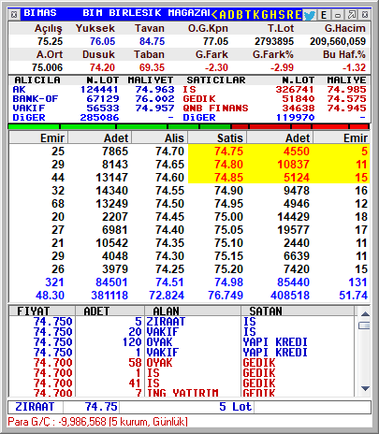The height and width of the screenshot is (434, 379).
Task: Click buyer AK in broker table
Action: [x=19, y=90]
